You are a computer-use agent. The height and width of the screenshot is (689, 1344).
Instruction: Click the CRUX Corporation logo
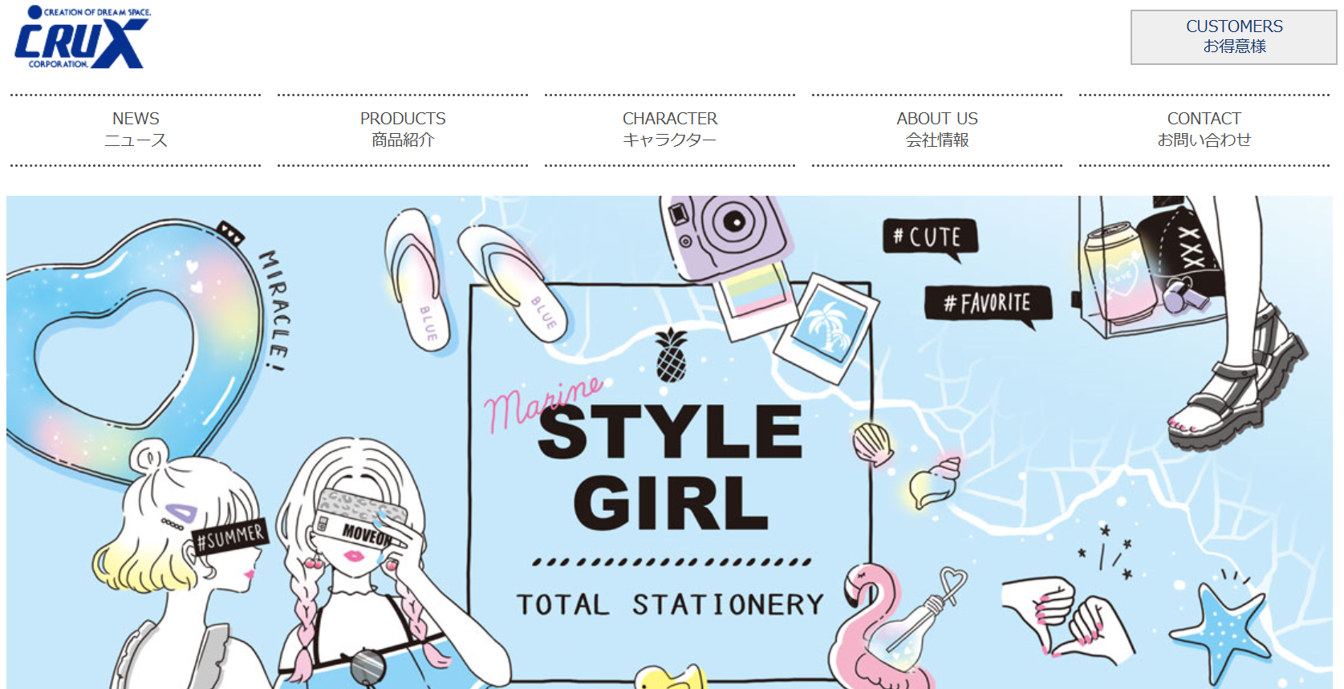coord(82,37)
